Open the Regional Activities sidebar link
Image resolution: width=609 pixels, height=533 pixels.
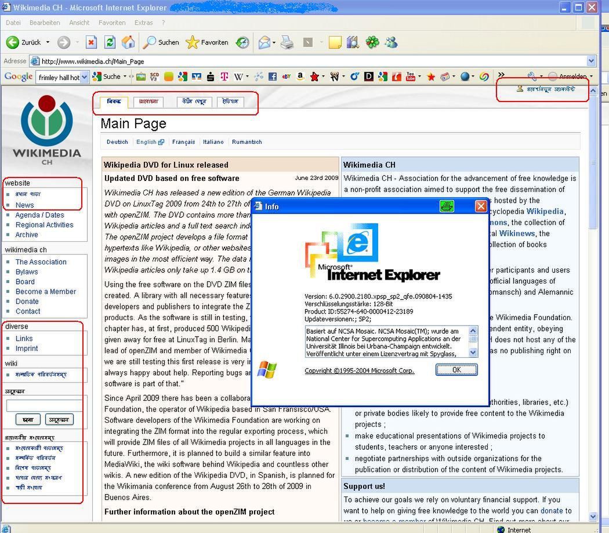[x=44, y=224]
